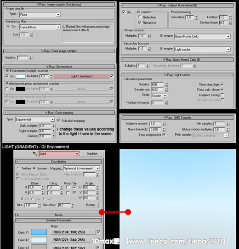Screen dimensions: 239x249
Task: Click the Dark multiplier value field
Action: click(45, 126)
